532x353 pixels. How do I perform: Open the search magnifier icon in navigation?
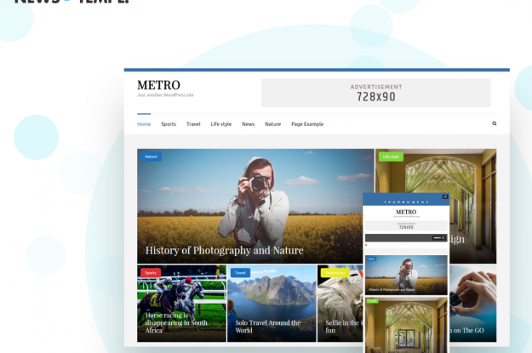[495, 123]
